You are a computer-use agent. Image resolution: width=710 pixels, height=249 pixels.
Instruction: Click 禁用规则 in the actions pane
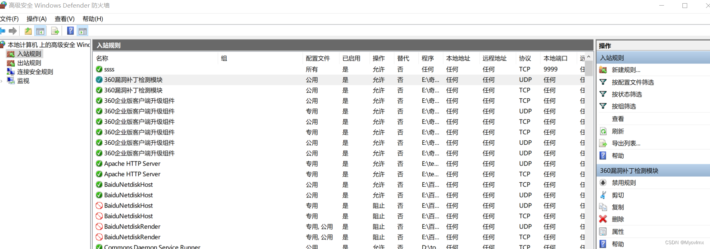tap(624, 183)
